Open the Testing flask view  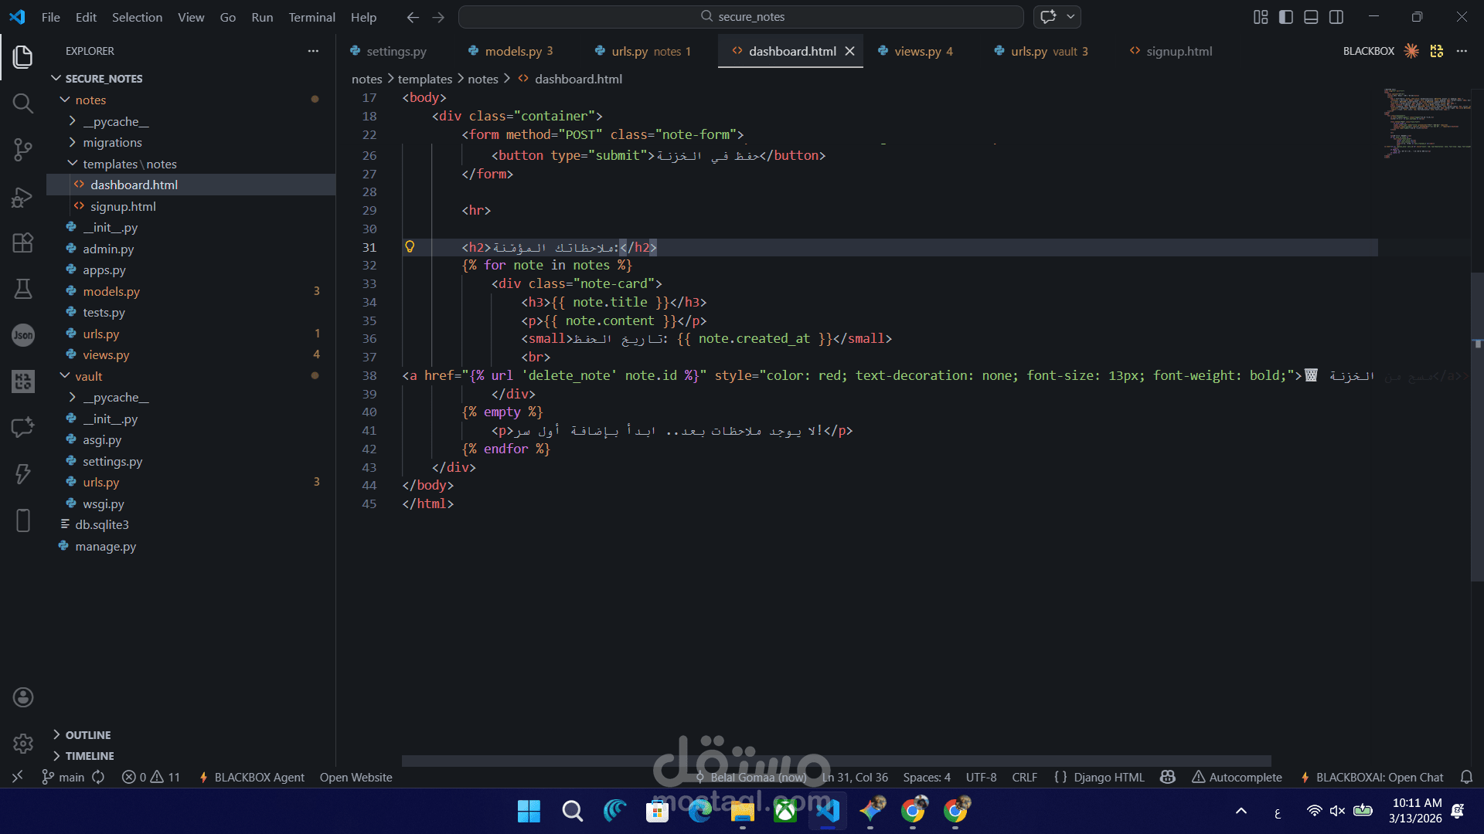tap(22, 289)
